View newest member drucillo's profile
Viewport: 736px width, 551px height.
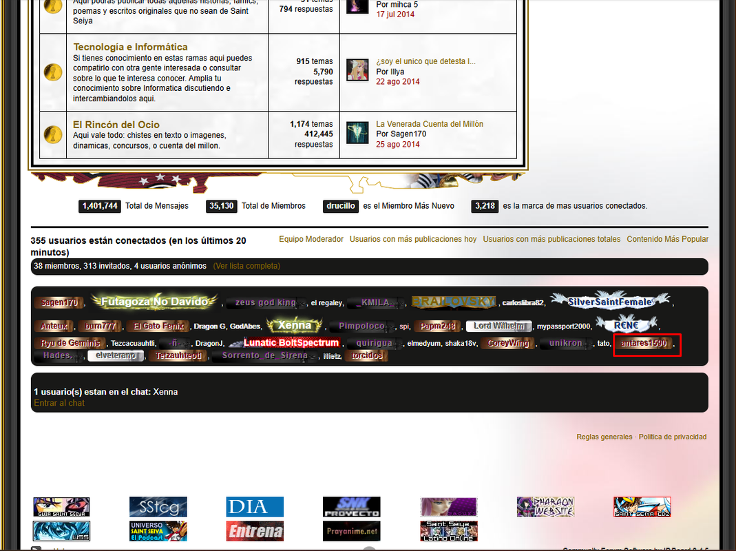(341, 206)
